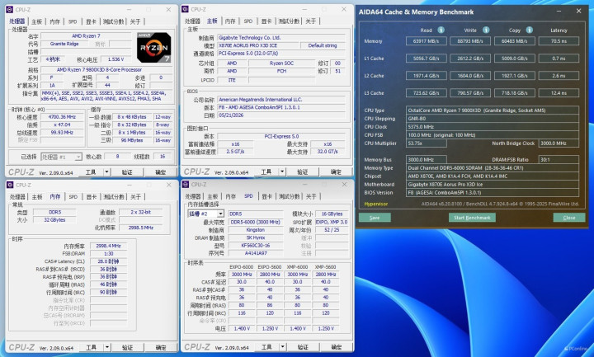Open 测试分数 tab in memory window

click(114, 197)
